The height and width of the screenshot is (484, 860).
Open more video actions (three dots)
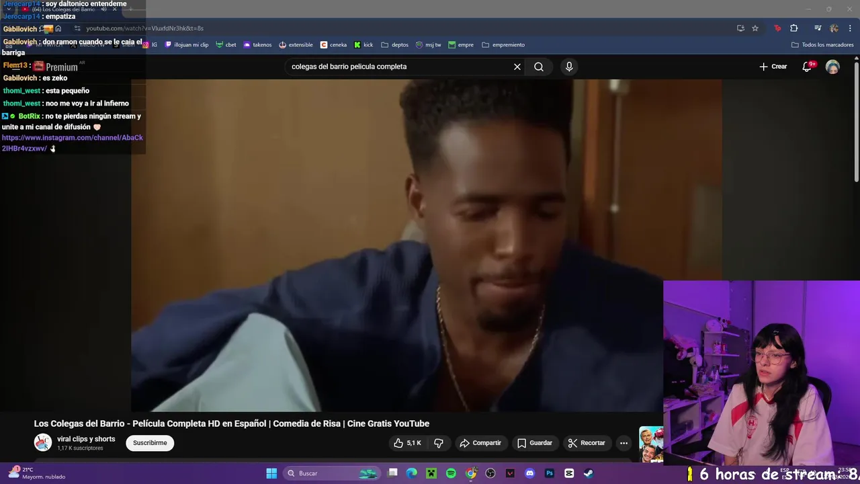(623, 443)
